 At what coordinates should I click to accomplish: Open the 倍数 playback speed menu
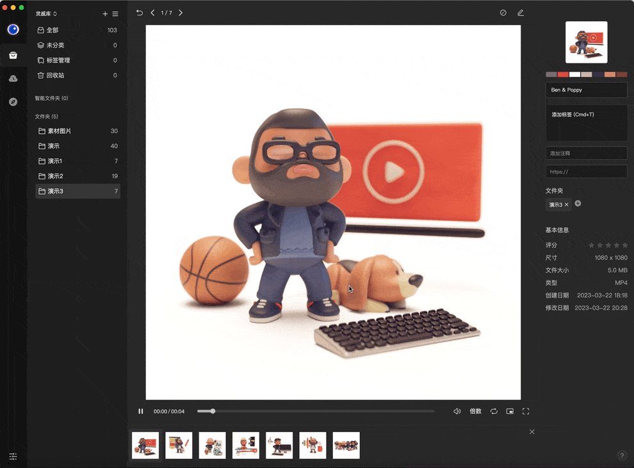point(475,412)
